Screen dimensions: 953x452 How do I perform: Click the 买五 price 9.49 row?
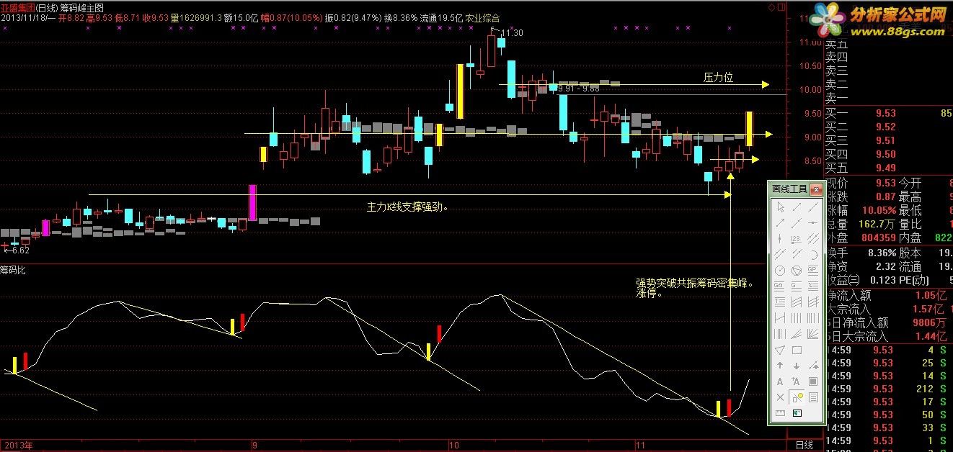(x=888, y=168)
